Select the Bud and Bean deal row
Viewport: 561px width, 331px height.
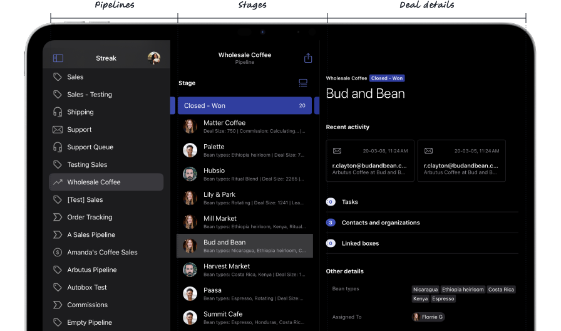coord(245,246)
